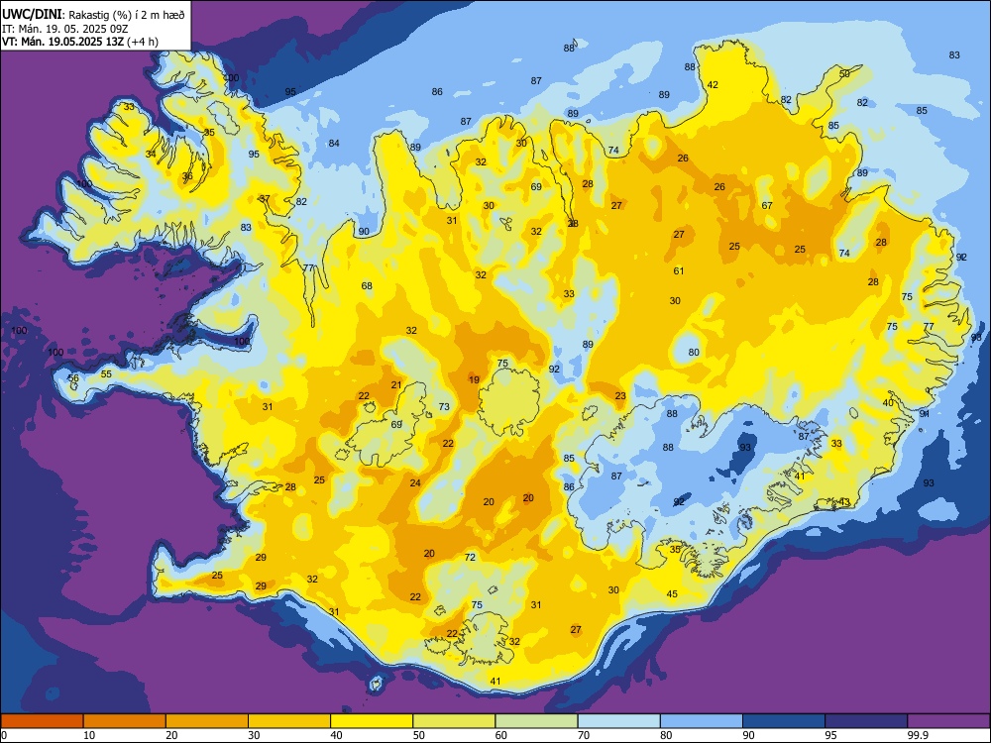Select the map value 45 on the south coast

click(672, 593)
